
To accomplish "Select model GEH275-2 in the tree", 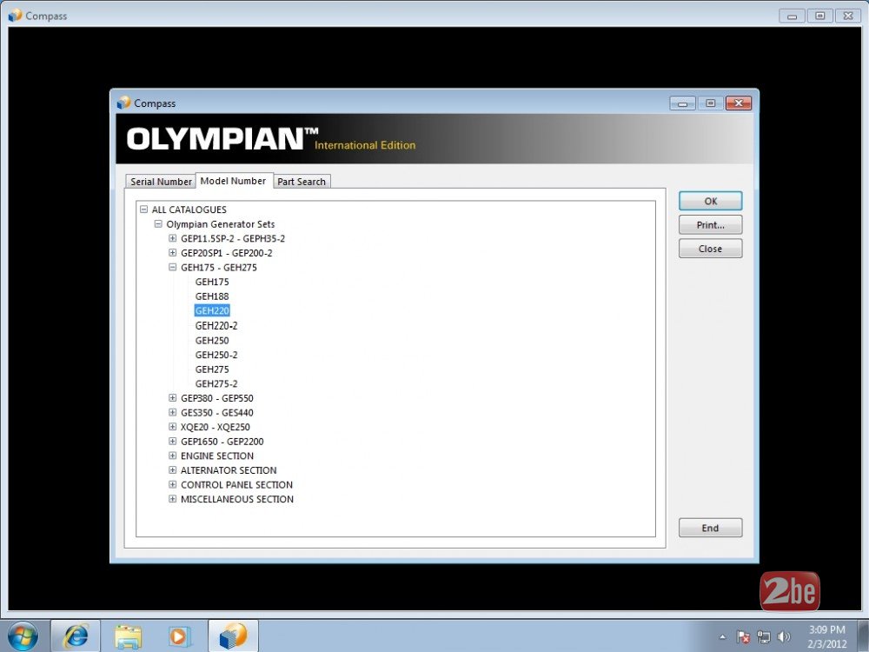I will [216, 383].
